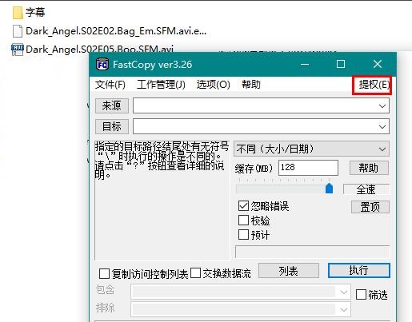Enable the 筛选 filter checkbox

tap(361, 295)
